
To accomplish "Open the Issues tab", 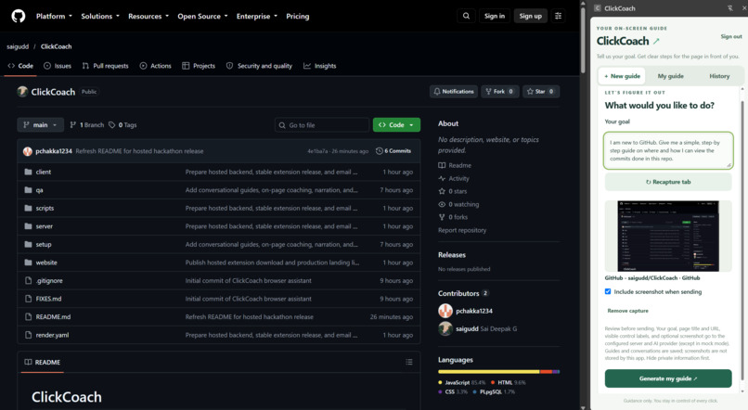I will coord(58,66).
